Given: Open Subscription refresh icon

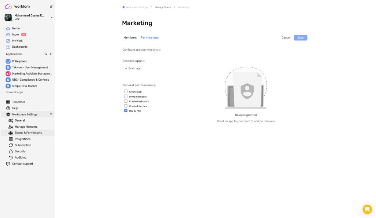Looking at the screenshot, I should pos(11,145).
